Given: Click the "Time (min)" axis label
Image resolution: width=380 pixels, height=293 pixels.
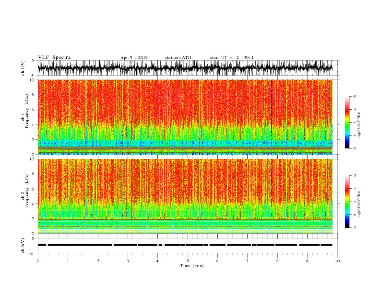Looking at the screenshot, I should tap(192, 266).
